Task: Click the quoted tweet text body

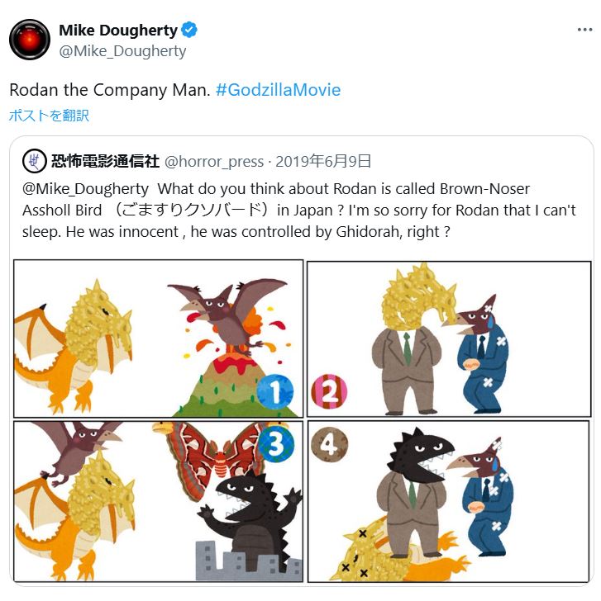Action: click(x=299, y=211)
